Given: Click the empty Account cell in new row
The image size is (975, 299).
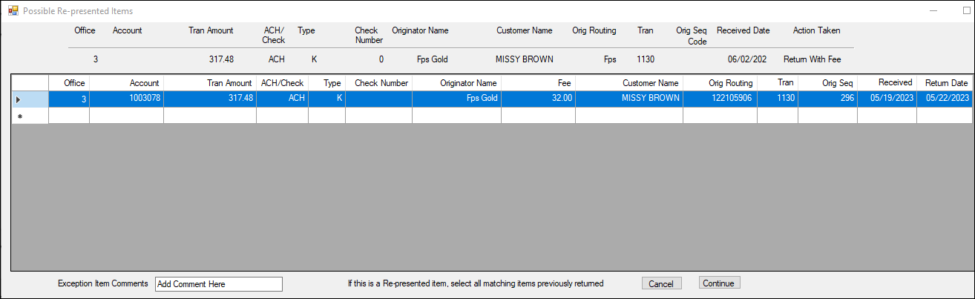Looking at the screenshot, I should tap(126, 116).
